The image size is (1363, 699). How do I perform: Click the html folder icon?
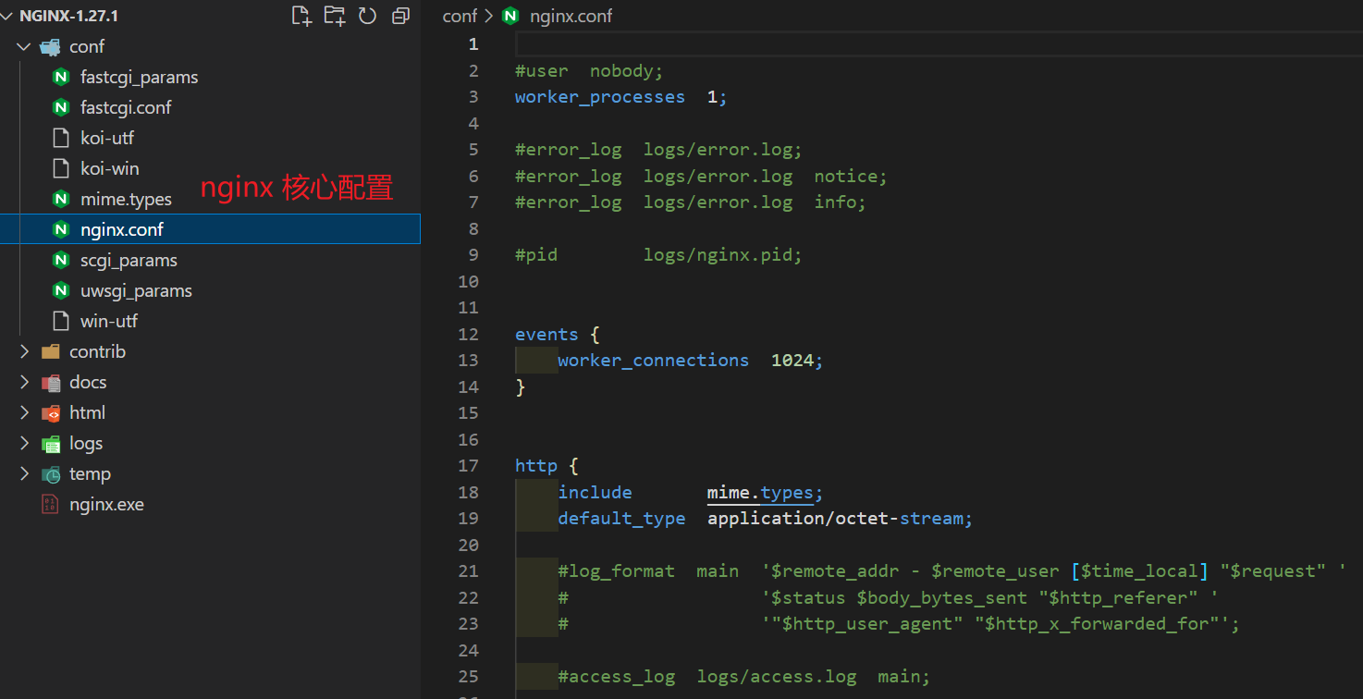click(x=51, y=413)
